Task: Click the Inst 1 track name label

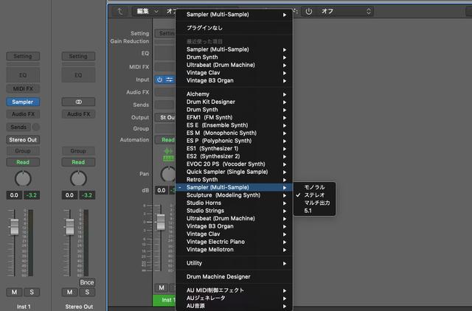Action: 24,307
